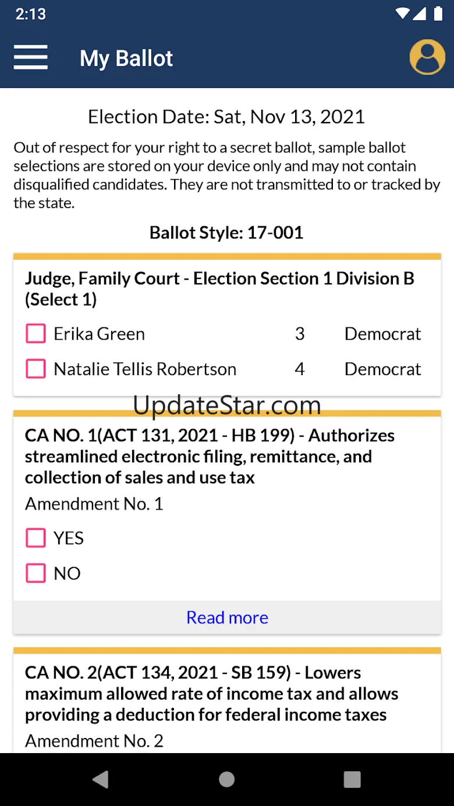Tap the Wi-Fi status icon
This screenshot has height=806, width=454.
402,14
